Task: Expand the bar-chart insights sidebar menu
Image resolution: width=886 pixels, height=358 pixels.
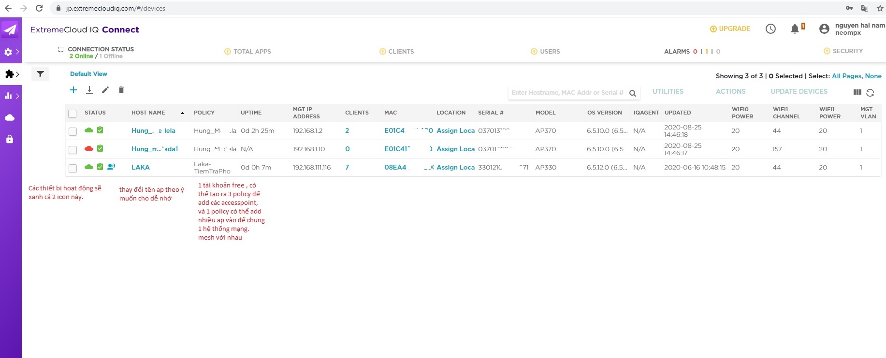Action: [x=11, y=96]
